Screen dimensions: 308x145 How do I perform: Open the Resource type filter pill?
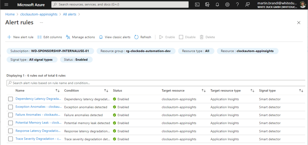pyautogui.click(x=196, y=51)
